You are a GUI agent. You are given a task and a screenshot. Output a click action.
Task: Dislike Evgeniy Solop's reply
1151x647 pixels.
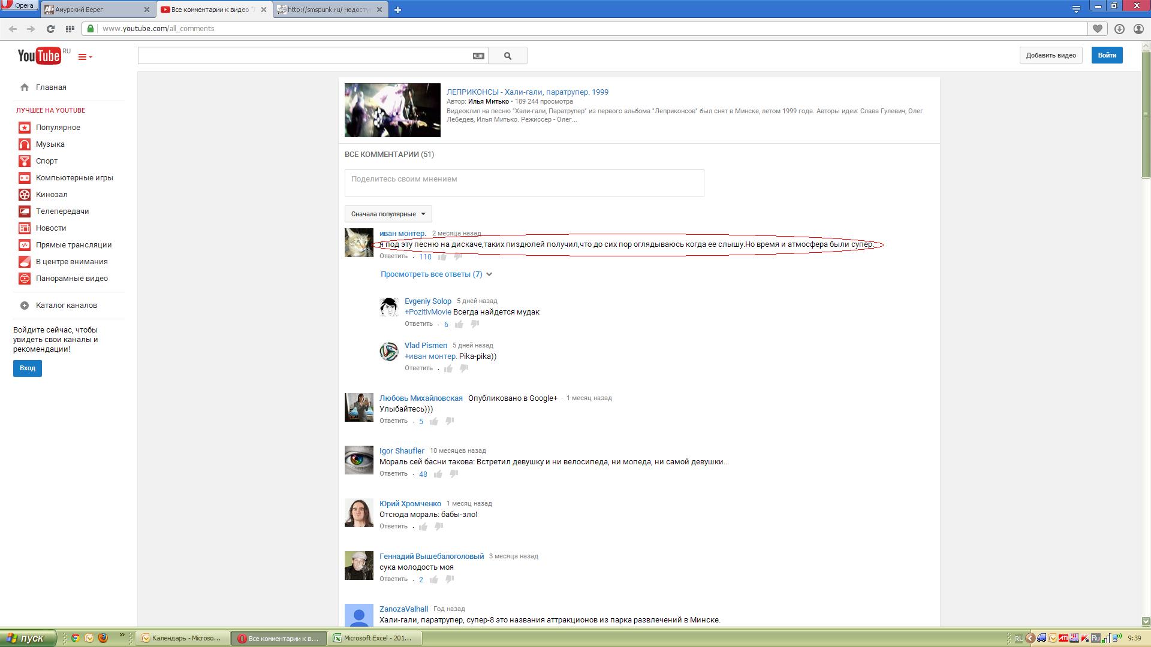(x=475, y=324)
